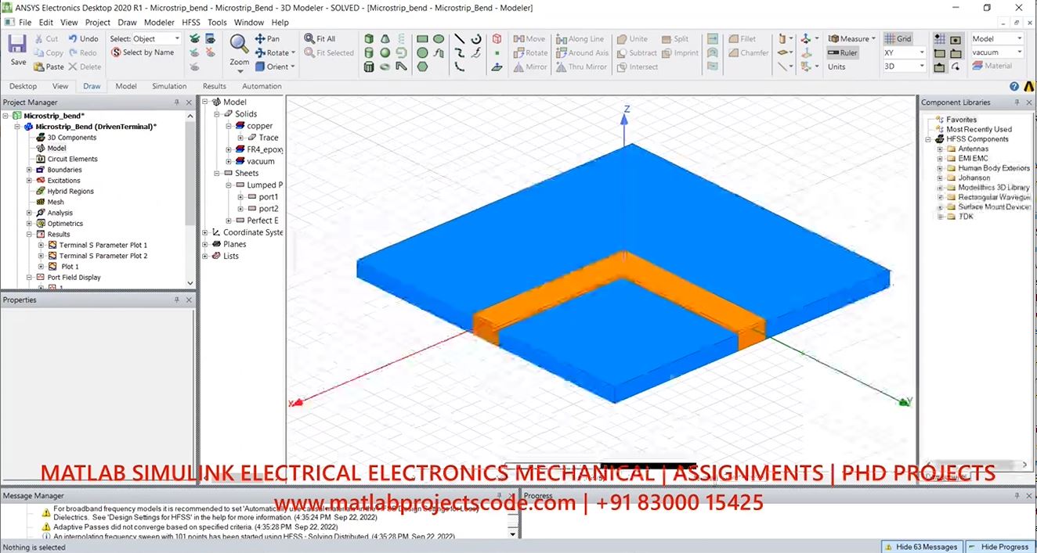
Task: Toggle the Grid display button
Action: click(898, 38)
